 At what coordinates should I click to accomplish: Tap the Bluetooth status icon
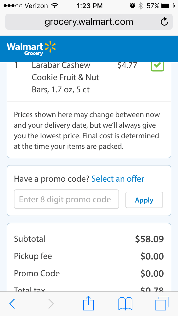[140, 6]
